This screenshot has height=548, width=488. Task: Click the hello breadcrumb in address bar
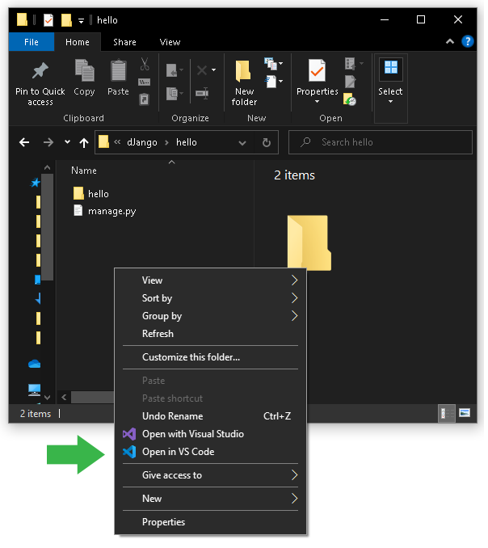point(188,143)
